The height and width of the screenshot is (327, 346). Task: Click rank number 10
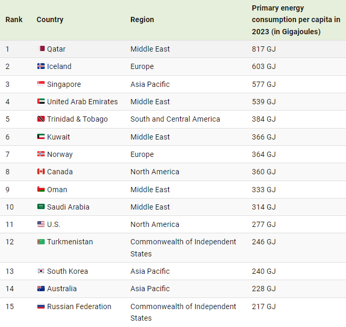click(9, 207)
